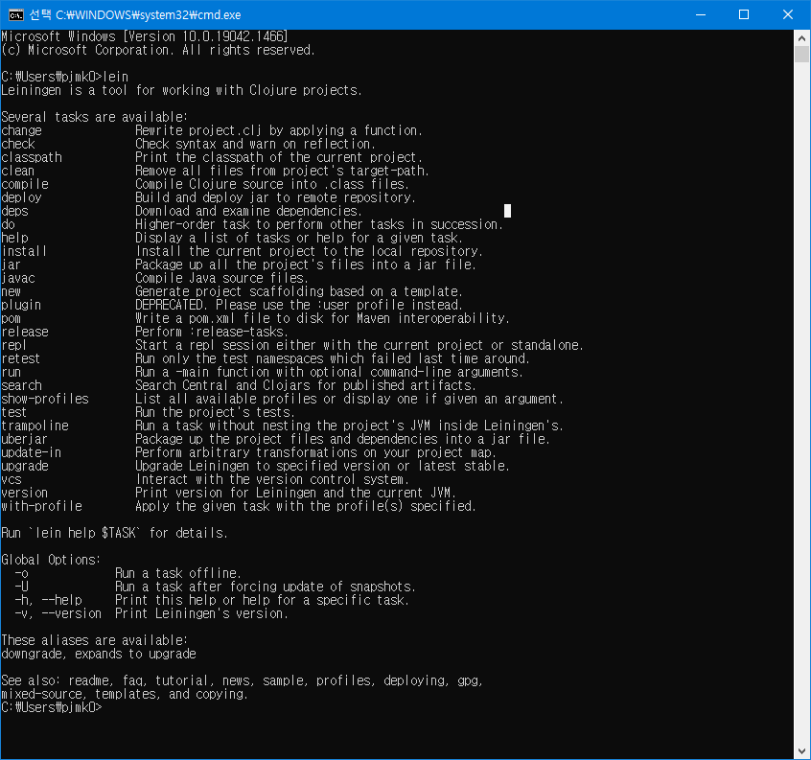Click 'Package up all the project's files into a jar' description

pyautogui.click(x=305, y=265)
